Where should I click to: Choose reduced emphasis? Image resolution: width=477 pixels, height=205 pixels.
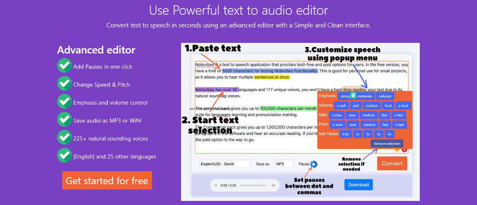tap(385, 96)
